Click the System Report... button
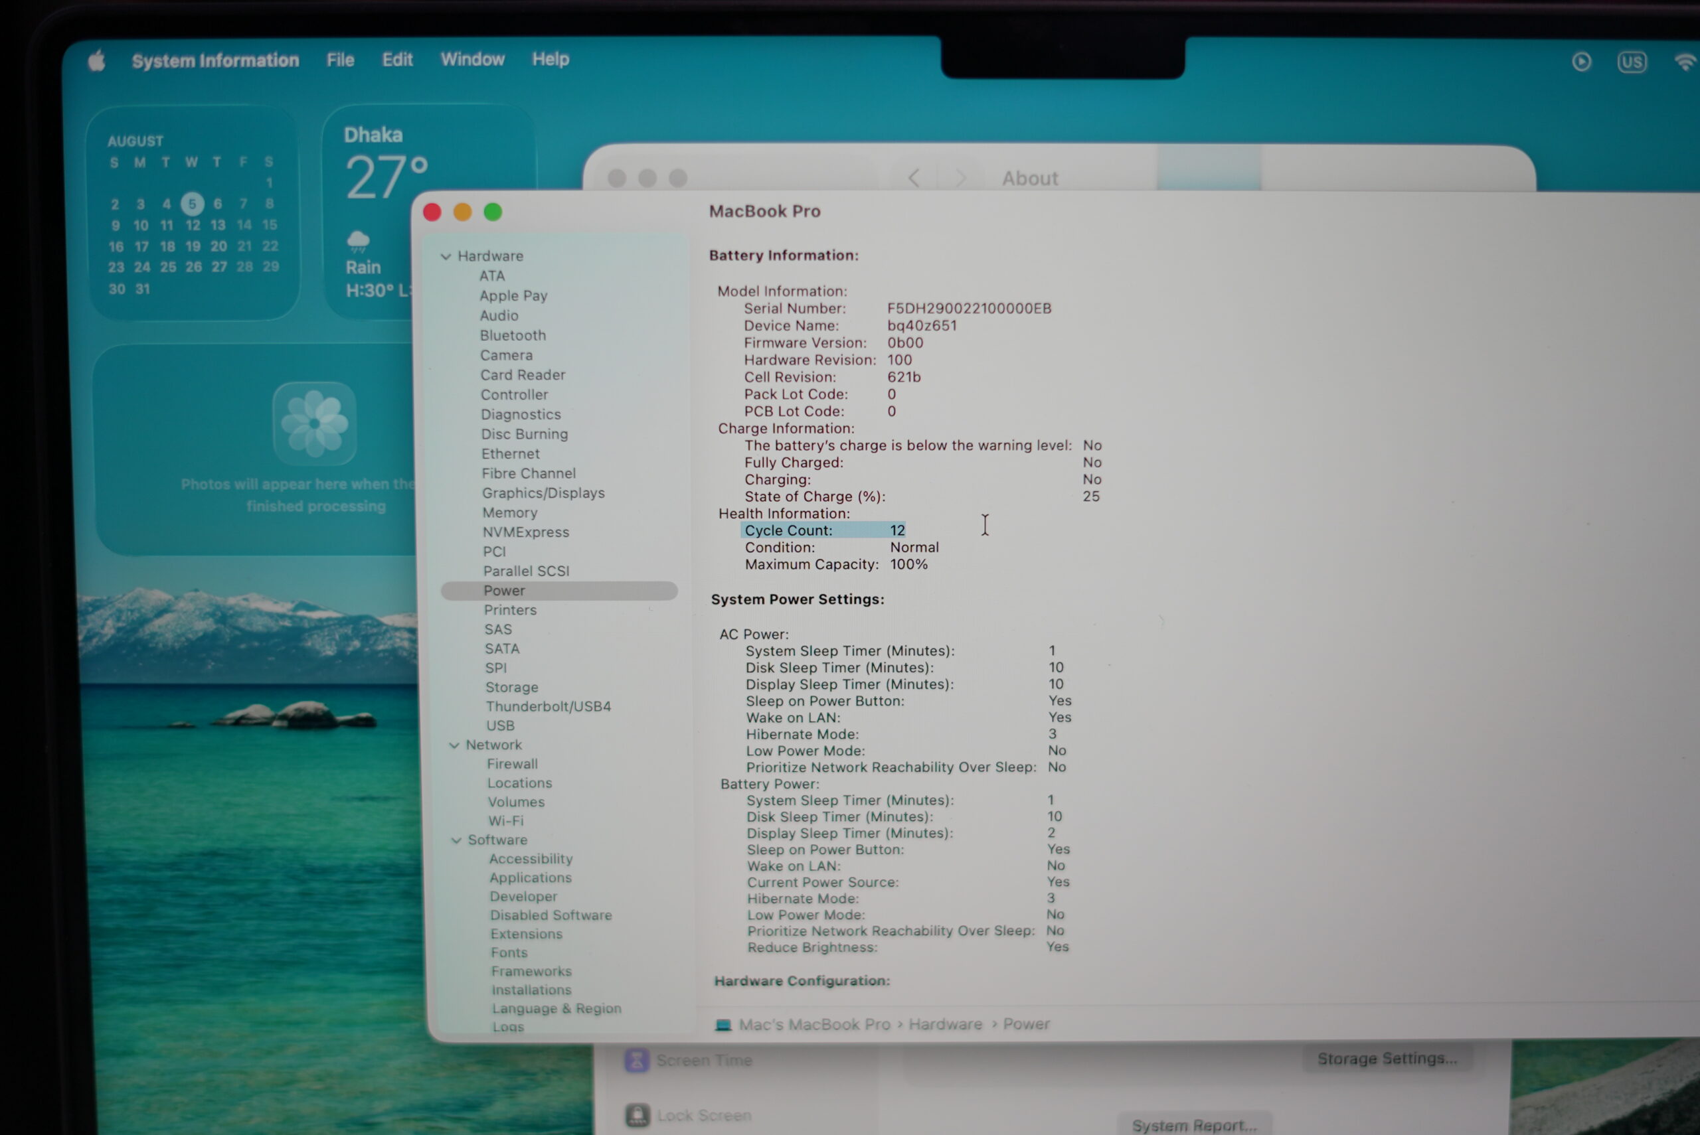 [1195, 1125]
